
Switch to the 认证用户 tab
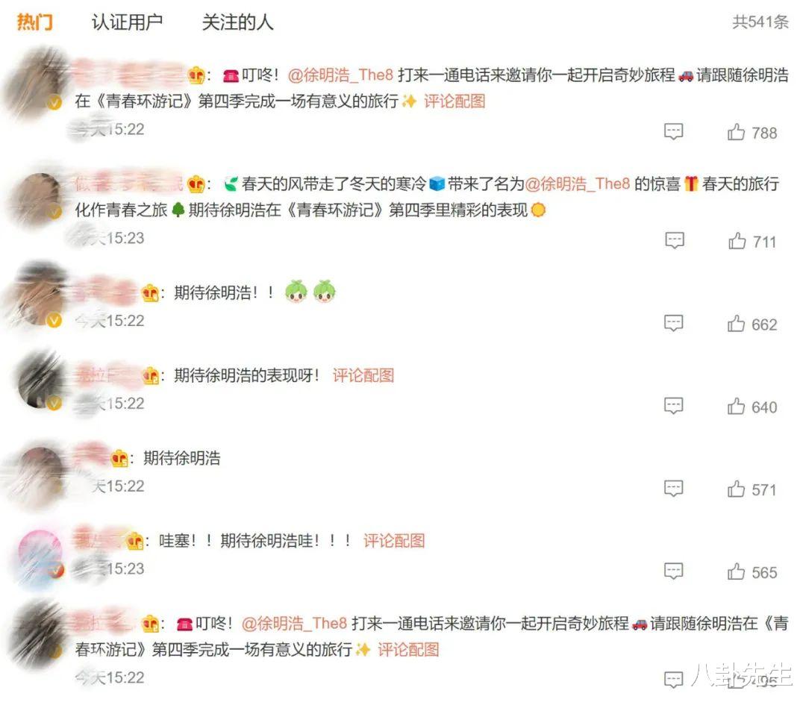pos(127,22)
